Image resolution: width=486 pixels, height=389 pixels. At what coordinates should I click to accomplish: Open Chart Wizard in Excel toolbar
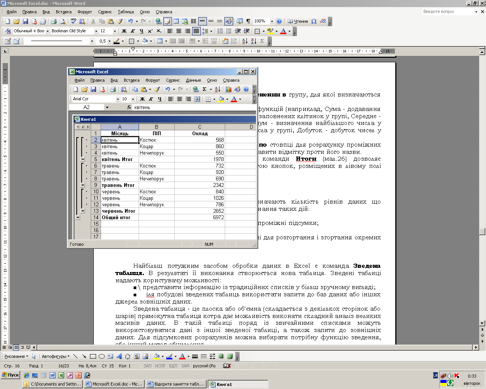click(229, 89)
